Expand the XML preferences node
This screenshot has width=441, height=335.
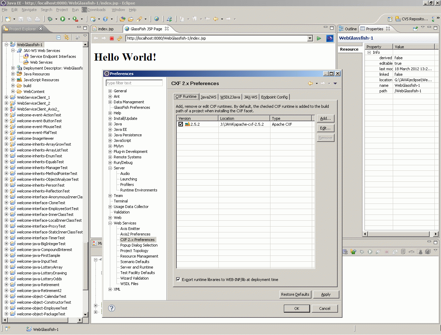pos(110,289)
